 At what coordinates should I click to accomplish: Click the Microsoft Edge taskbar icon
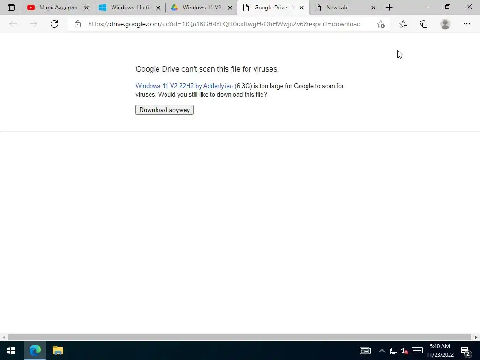(35, 351)
